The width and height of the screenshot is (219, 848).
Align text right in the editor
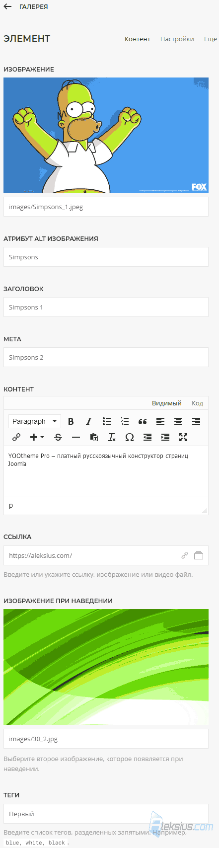tap(196, 421)
